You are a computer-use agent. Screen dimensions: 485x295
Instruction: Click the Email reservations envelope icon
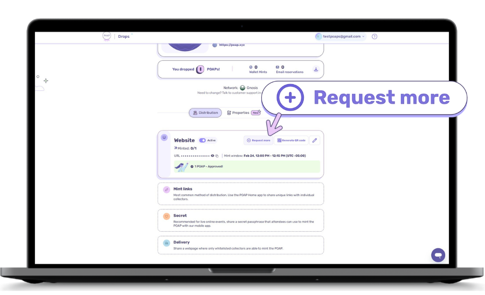click(x=278, y=67)
